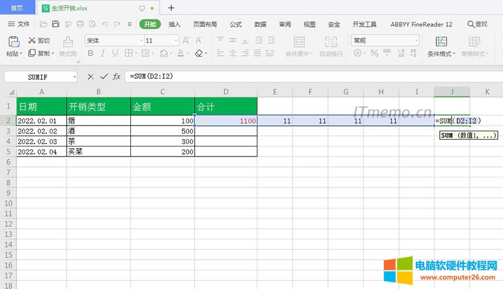Open the number format dropdown showing 常规
The width and height of the screenshot is (503, 289).
[416, 40]
